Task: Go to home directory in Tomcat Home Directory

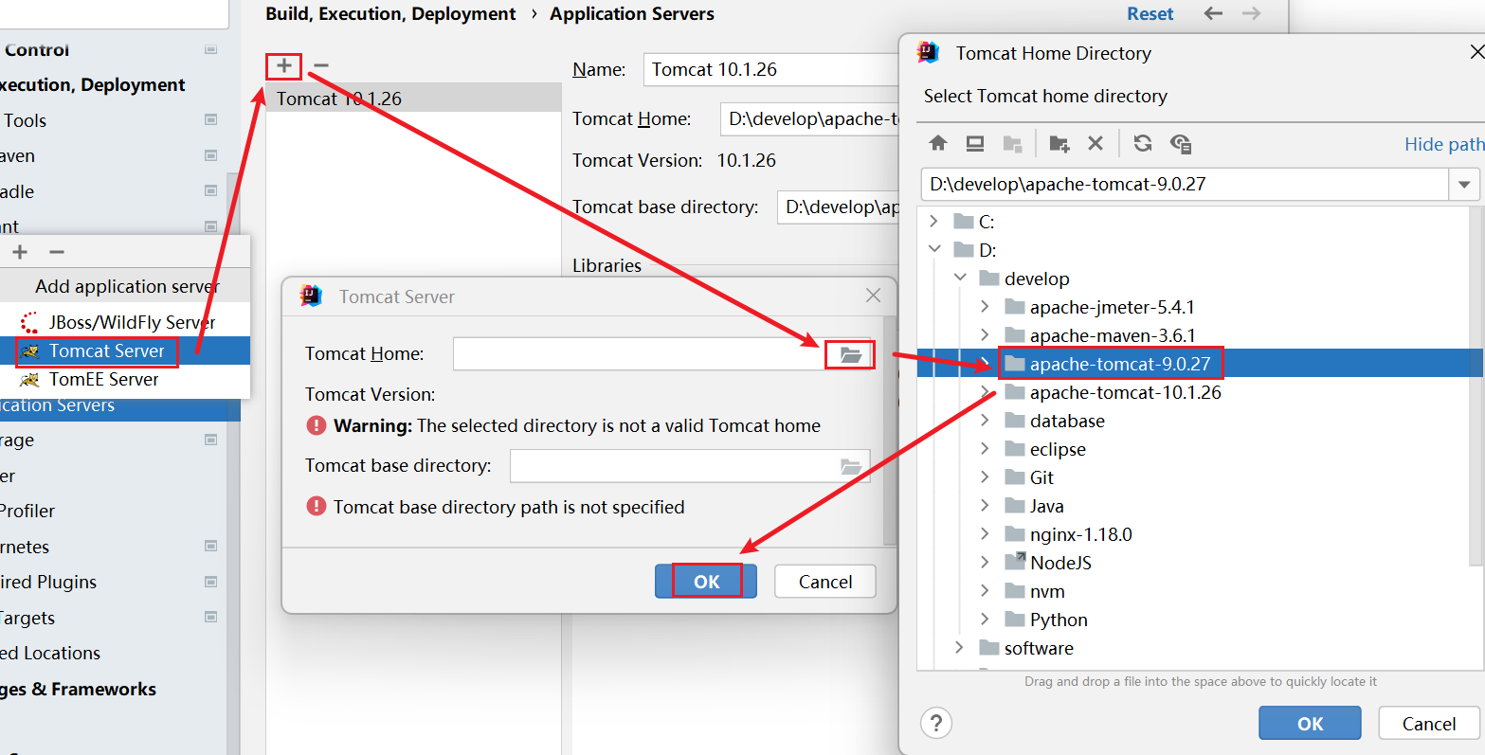Action: pos(938,143)
